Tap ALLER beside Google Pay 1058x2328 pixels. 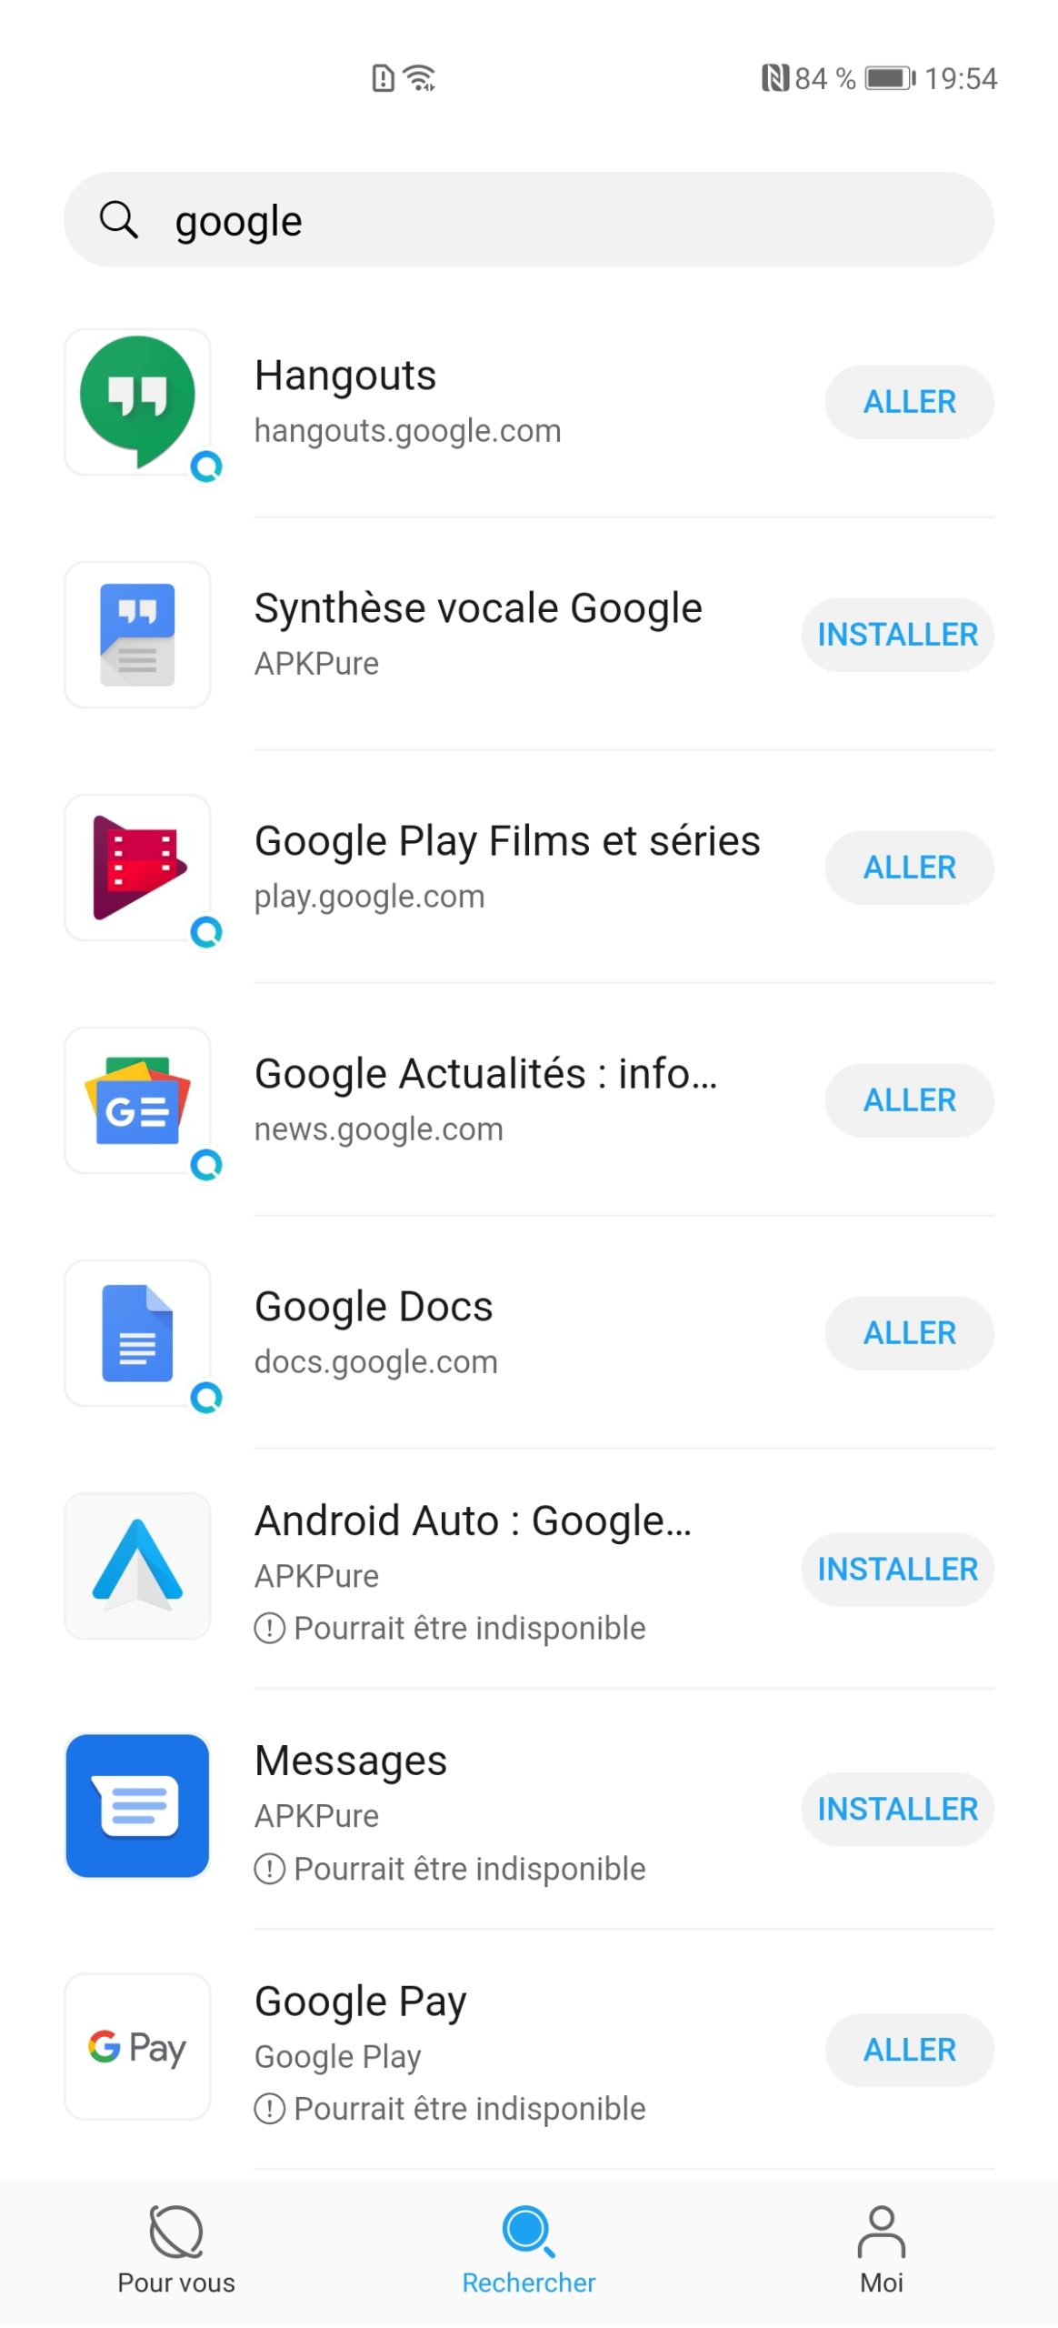(909, 2050)
